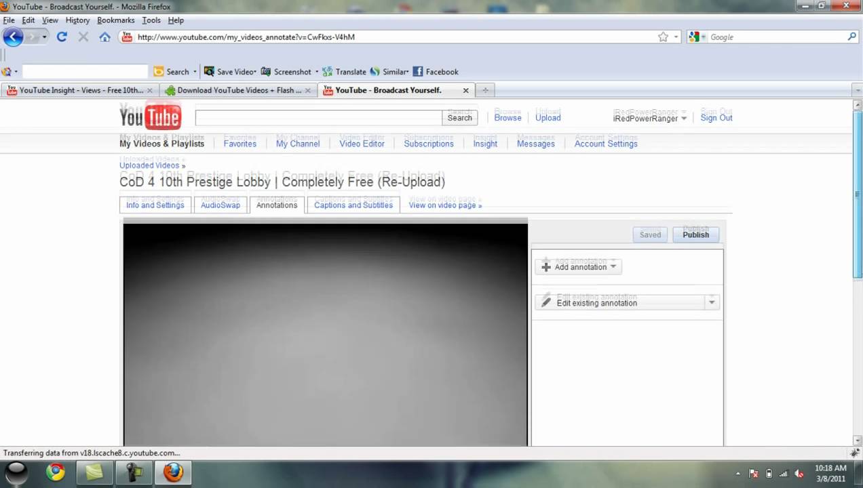Open the back/forward history dropdown arrow
863x488 pixels.
pyautogui.click(x=45, y=37)
